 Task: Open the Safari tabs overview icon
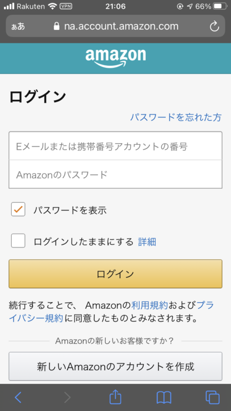coord(213,397)
